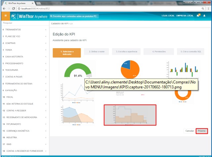Select the donut chart indicator

pyautogui.click(x=183, y=96)
